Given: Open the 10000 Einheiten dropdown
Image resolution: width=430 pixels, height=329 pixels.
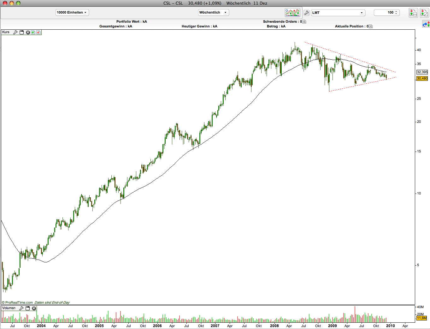Looking at the screenshot, I should 72,13.
